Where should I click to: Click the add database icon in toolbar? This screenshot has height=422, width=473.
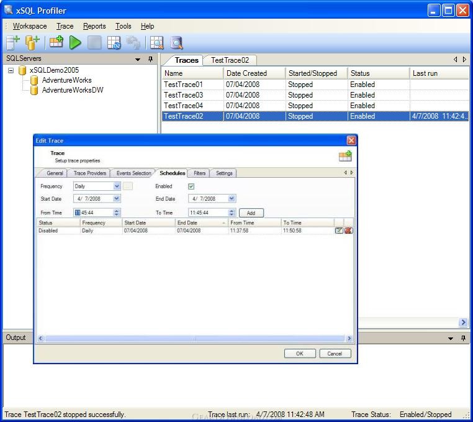pos(32,43)
